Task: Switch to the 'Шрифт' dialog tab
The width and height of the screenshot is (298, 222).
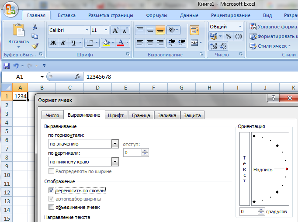Action: coord(115,115)
